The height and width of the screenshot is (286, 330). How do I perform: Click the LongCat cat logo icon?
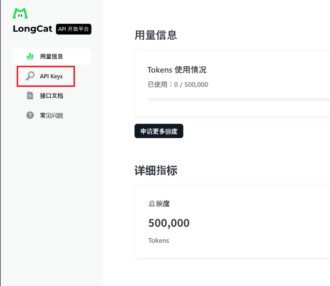tap(21, 13)
